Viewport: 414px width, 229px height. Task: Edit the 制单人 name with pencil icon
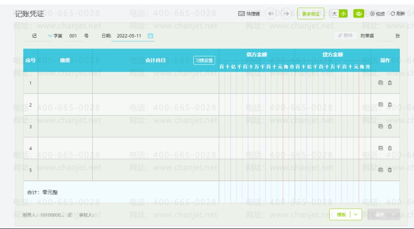pos(70,215)
